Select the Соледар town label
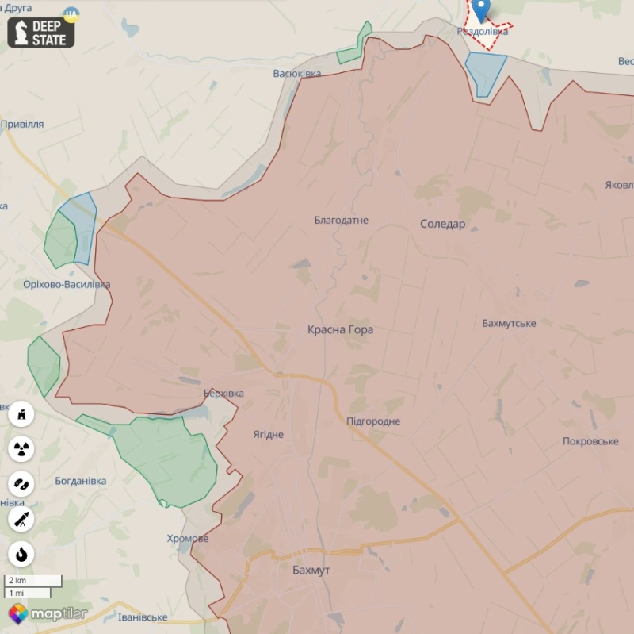 tap(442, 224)
